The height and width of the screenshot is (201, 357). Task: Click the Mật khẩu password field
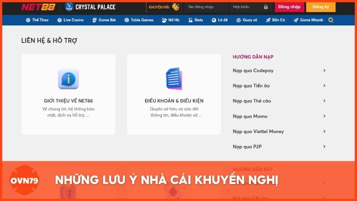click(x=250, y=7)
